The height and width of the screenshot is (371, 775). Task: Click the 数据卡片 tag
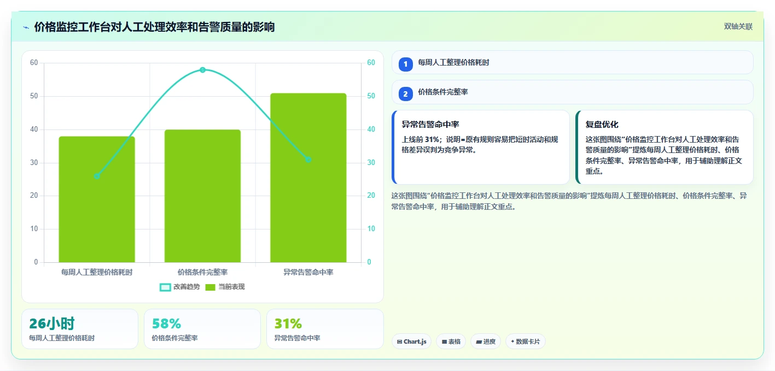tap(525, 341)
